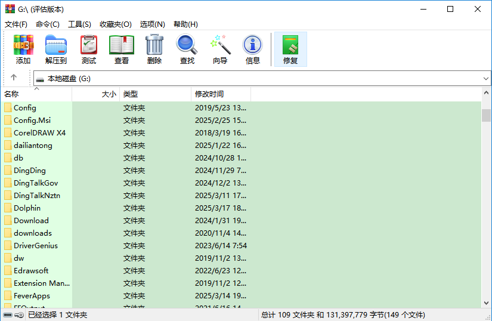Click the disk icon in status bar

tap(8, 315)
